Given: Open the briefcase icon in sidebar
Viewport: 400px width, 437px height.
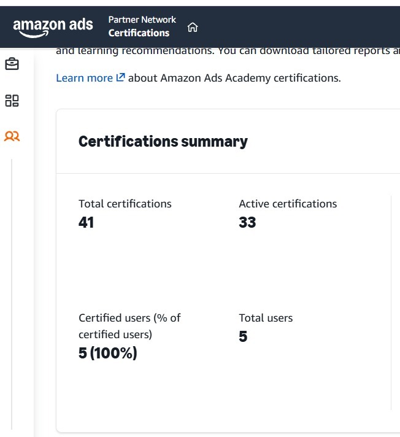Looking at the screenshot, I should 12,64.
